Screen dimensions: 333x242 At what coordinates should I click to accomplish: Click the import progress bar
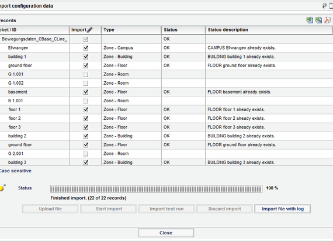coord(156,189)
